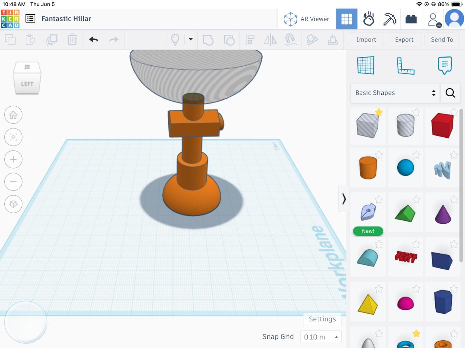Pick the green Roof shape

[x=405, y=213]
